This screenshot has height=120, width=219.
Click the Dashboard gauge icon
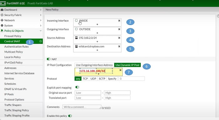[2, 10]
